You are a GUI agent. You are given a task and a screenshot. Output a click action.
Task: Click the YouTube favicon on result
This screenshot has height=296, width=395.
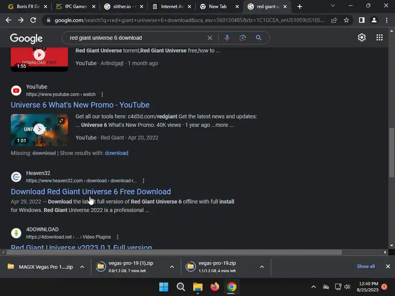(x=16, y=91)
